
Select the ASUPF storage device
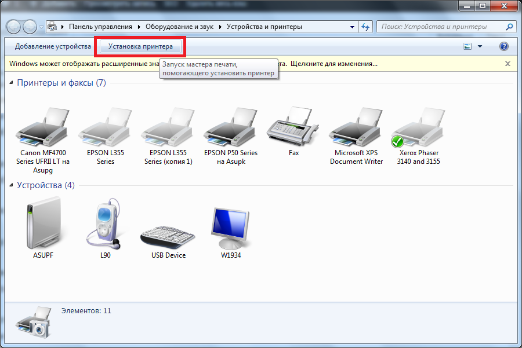coord(43,223)
